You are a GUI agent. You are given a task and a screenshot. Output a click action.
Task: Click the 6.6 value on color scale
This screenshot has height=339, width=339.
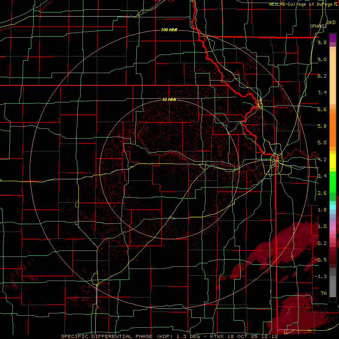coord(322,109)
